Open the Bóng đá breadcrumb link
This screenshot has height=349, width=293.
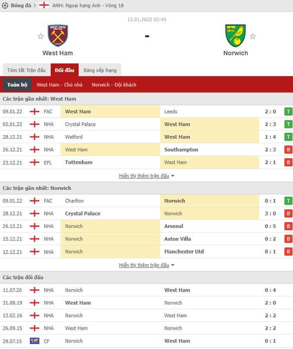pos(21,6)
